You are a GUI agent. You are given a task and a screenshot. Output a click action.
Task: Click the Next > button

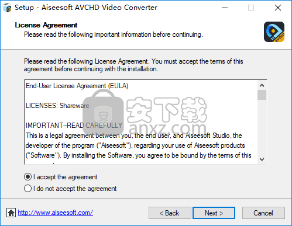[214, 213]
